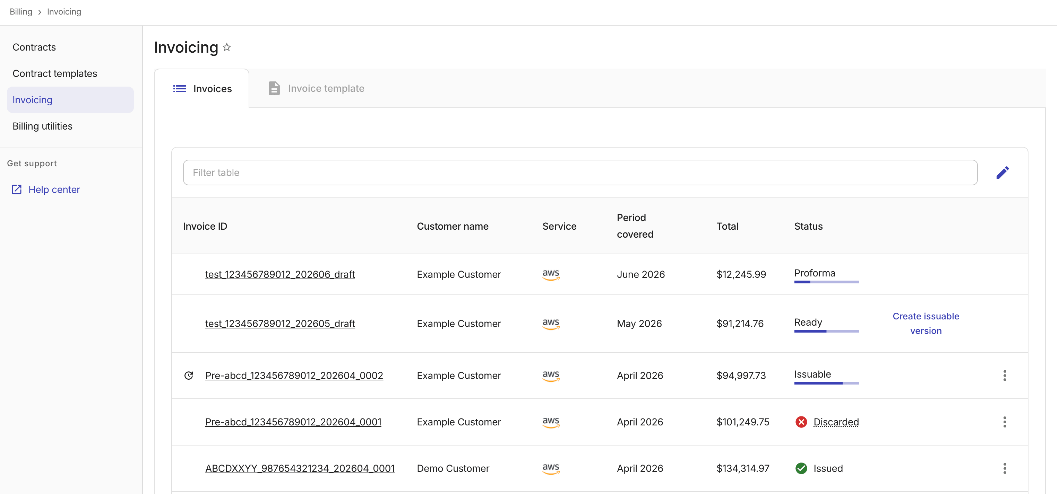Viewport: 1059px width, 494px height.
Task: Favorite the Invoicing page with the star icon
Action: coord(226,47)
